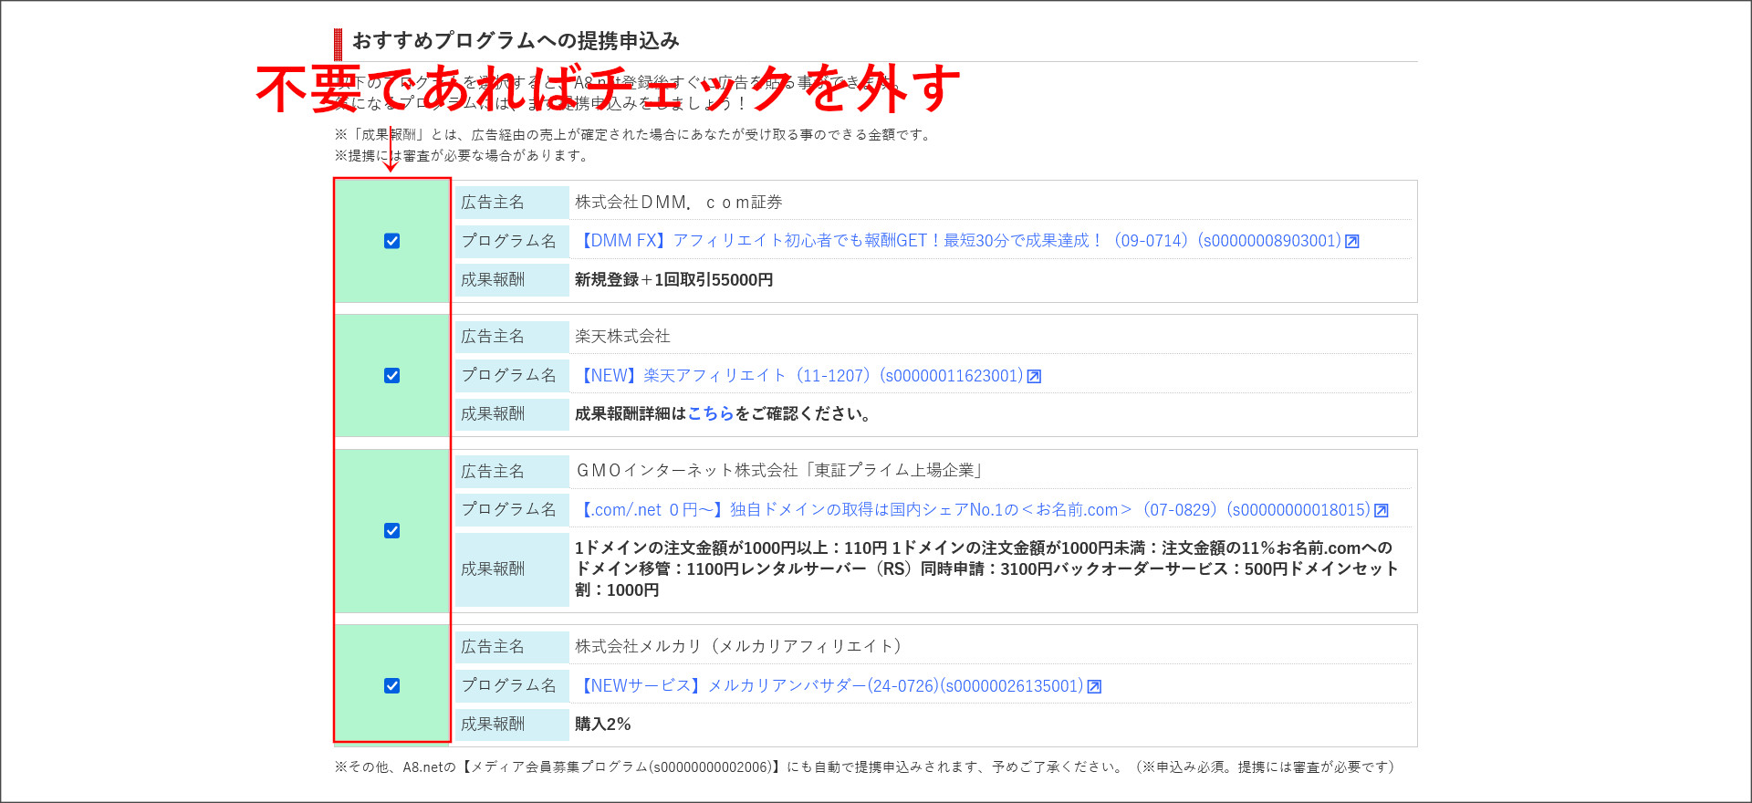Click the おすすめプログラムへの提携申込み heading
The height and width of the screenshot is (803, 1752).
point(516,40)
